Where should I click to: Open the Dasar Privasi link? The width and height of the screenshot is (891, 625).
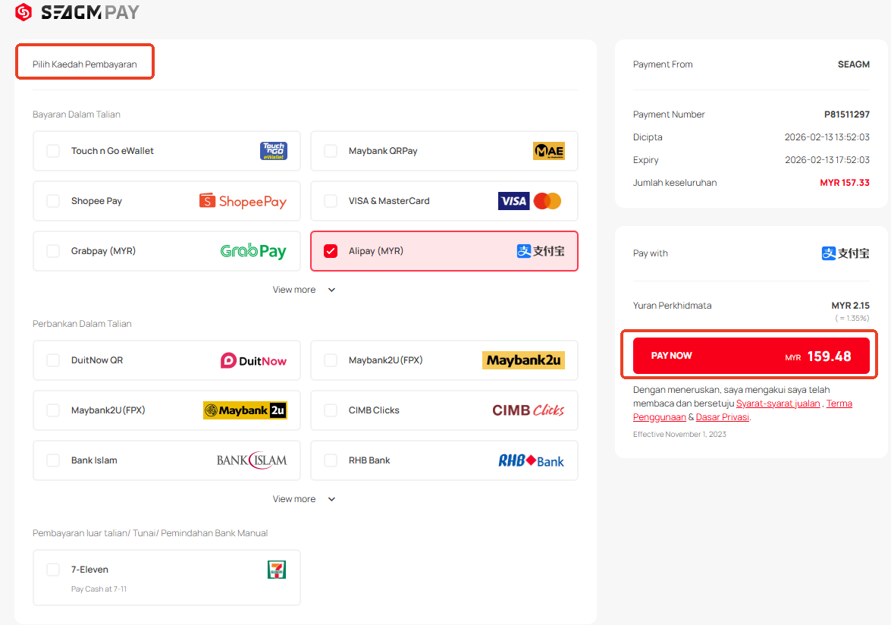click(x=722, y=417)
